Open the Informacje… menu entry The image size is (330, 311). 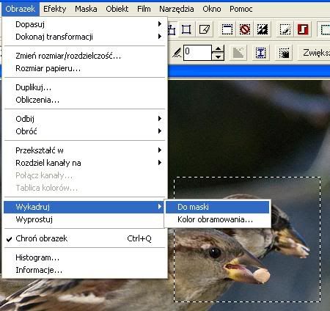[84, 270]
